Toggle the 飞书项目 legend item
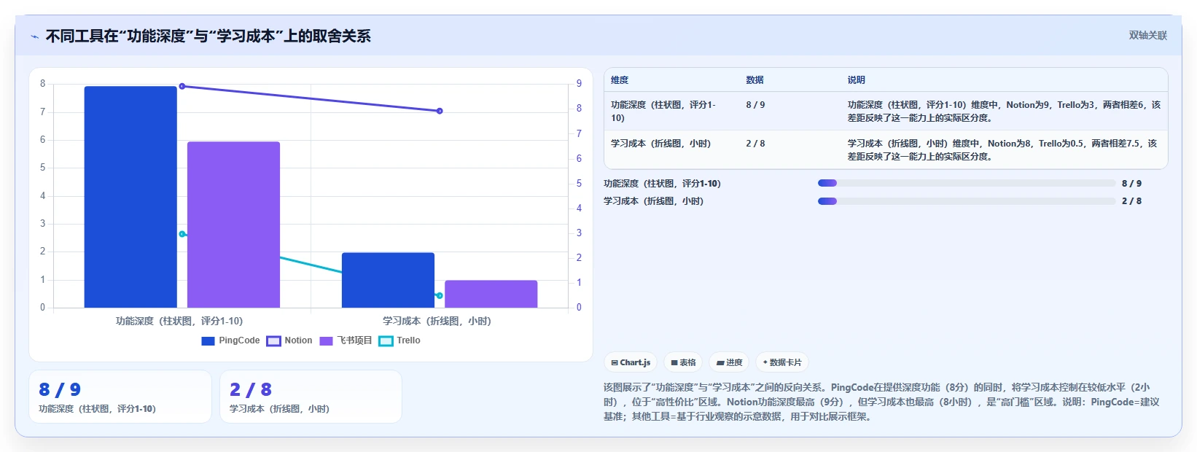This screenshot has height=452, width=1197. [346, 340]
